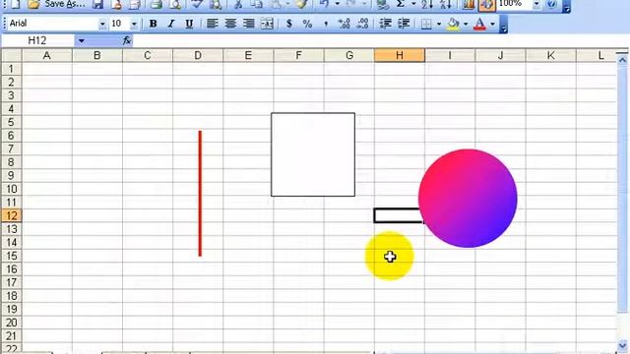Viewport: 630px width, 354px height.
Task: Insert a hyperlink with the globe icon
Action: point(383,4)
